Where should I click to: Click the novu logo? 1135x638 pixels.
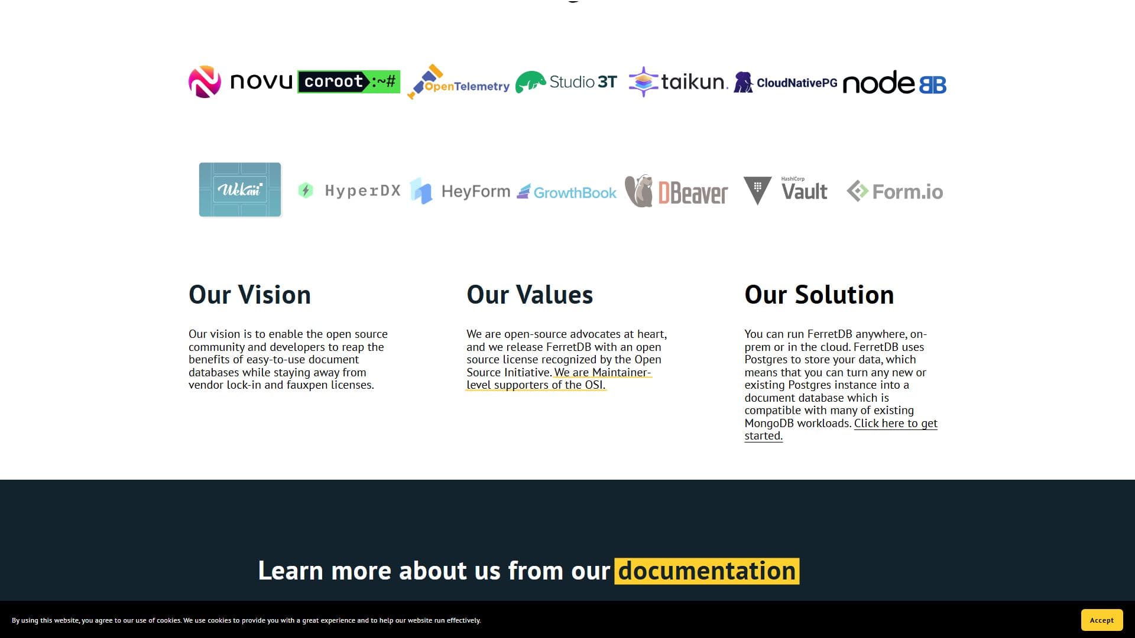click(x=241, y=82)
